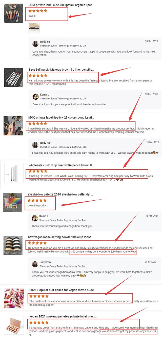Click the star rating under the vegan makeup palletes title
The height and width of the screenshot is (340, 162).
pyautogui.click(x=39, y=322)
